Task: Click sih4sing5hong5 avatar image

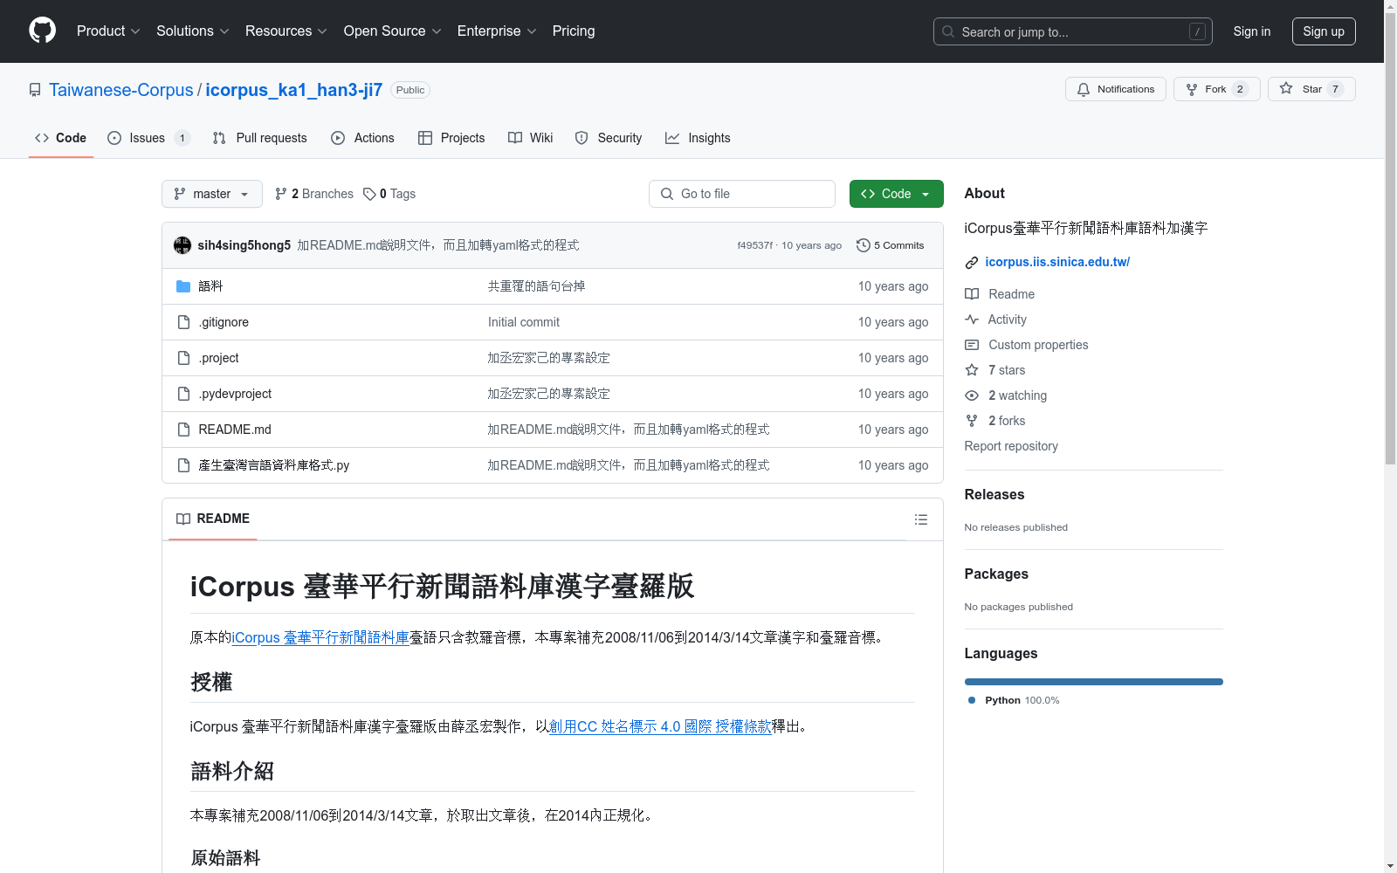Action: [x=182, y=245]
